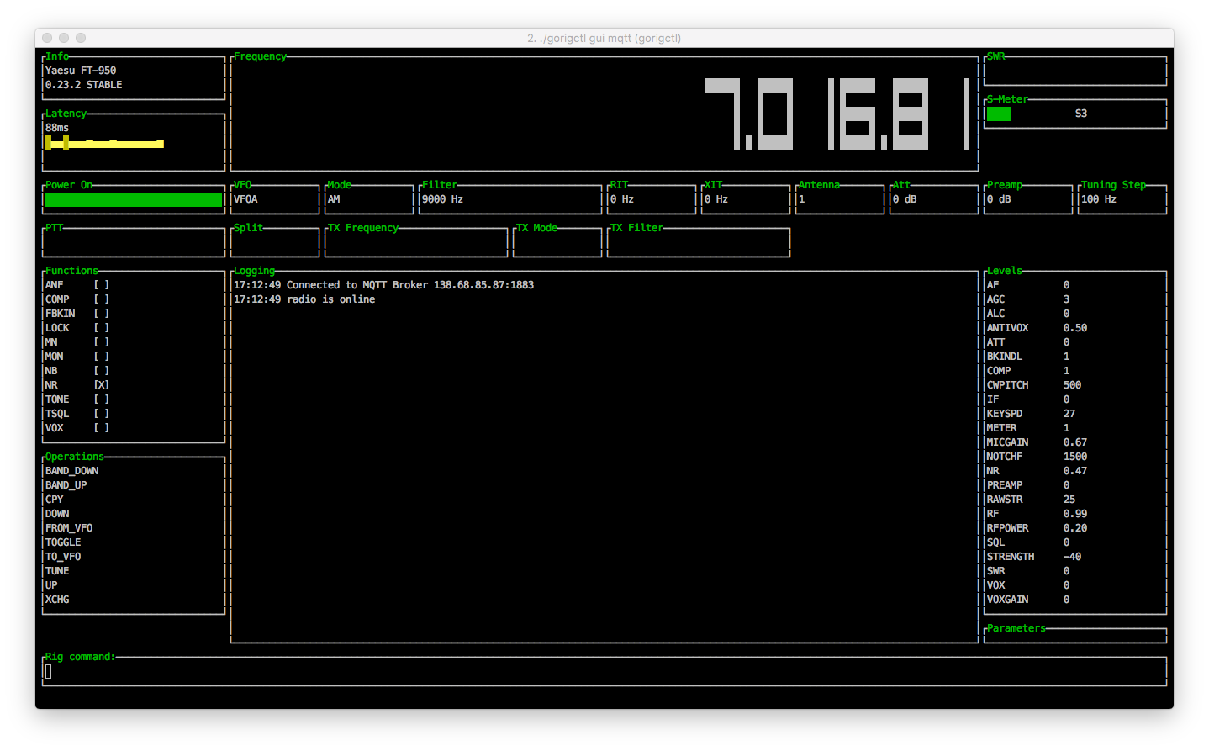Select the MICGAIN level value 0.67

pos(1075,442)
